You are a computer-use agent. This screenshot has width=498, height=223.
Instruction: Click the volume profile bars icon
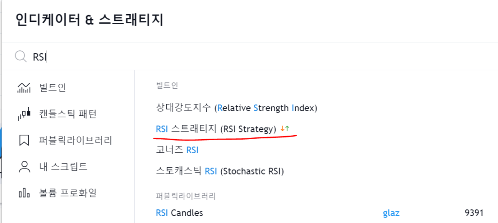click(x=24, y=192)
